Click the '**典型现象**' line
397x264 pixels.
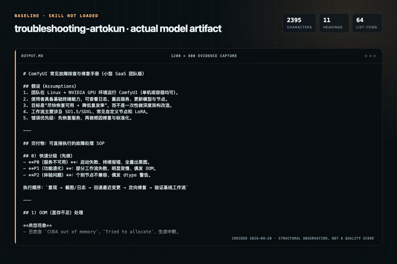tap(38, 225)
